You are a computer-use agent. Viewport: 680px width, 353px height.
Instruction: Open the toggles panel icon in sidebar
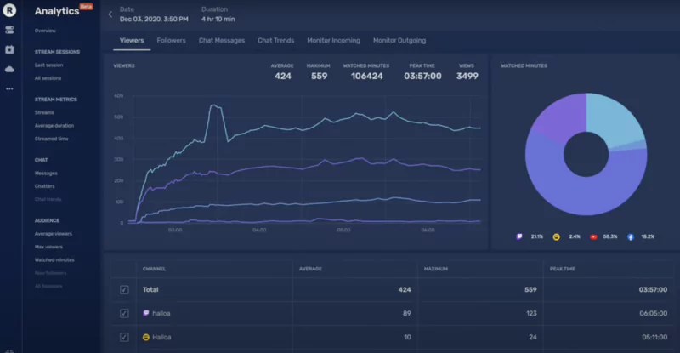[9, 30]
